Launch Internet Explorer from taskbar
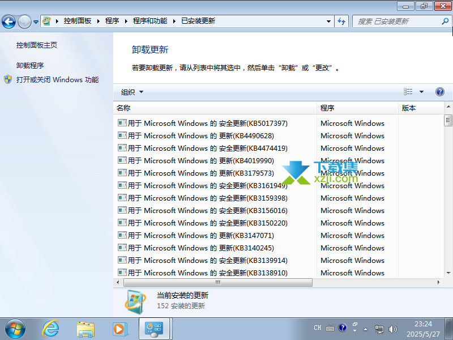The width and height of the screenshot is (453, 340). (x=50, y=329)
